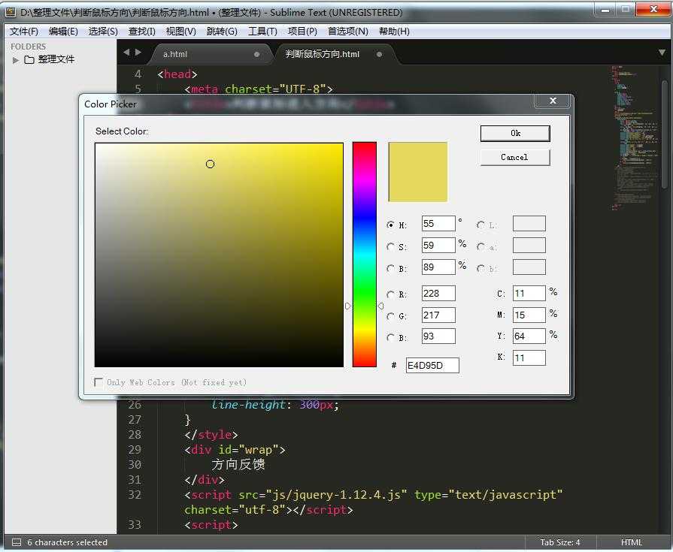
Task: Open the HTML syntax selector
Action: coord(632,542)
